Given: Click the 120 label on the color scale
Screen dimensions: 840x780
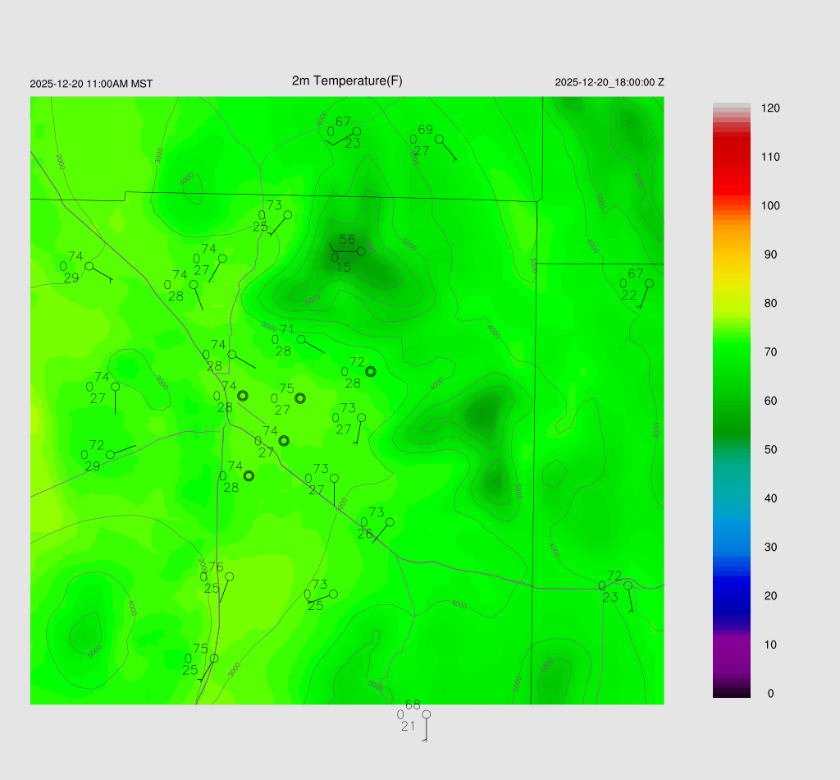Looking at the screenshot, I should pyautogui.click(x=769, y=108).
